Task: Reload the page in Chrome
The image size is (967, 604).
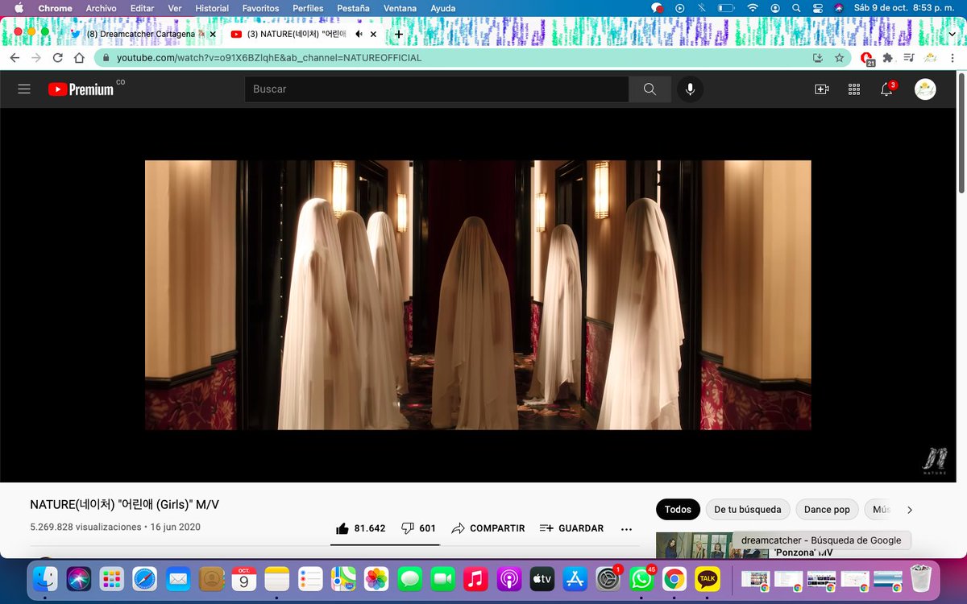Action: click(x=57, y=58)
